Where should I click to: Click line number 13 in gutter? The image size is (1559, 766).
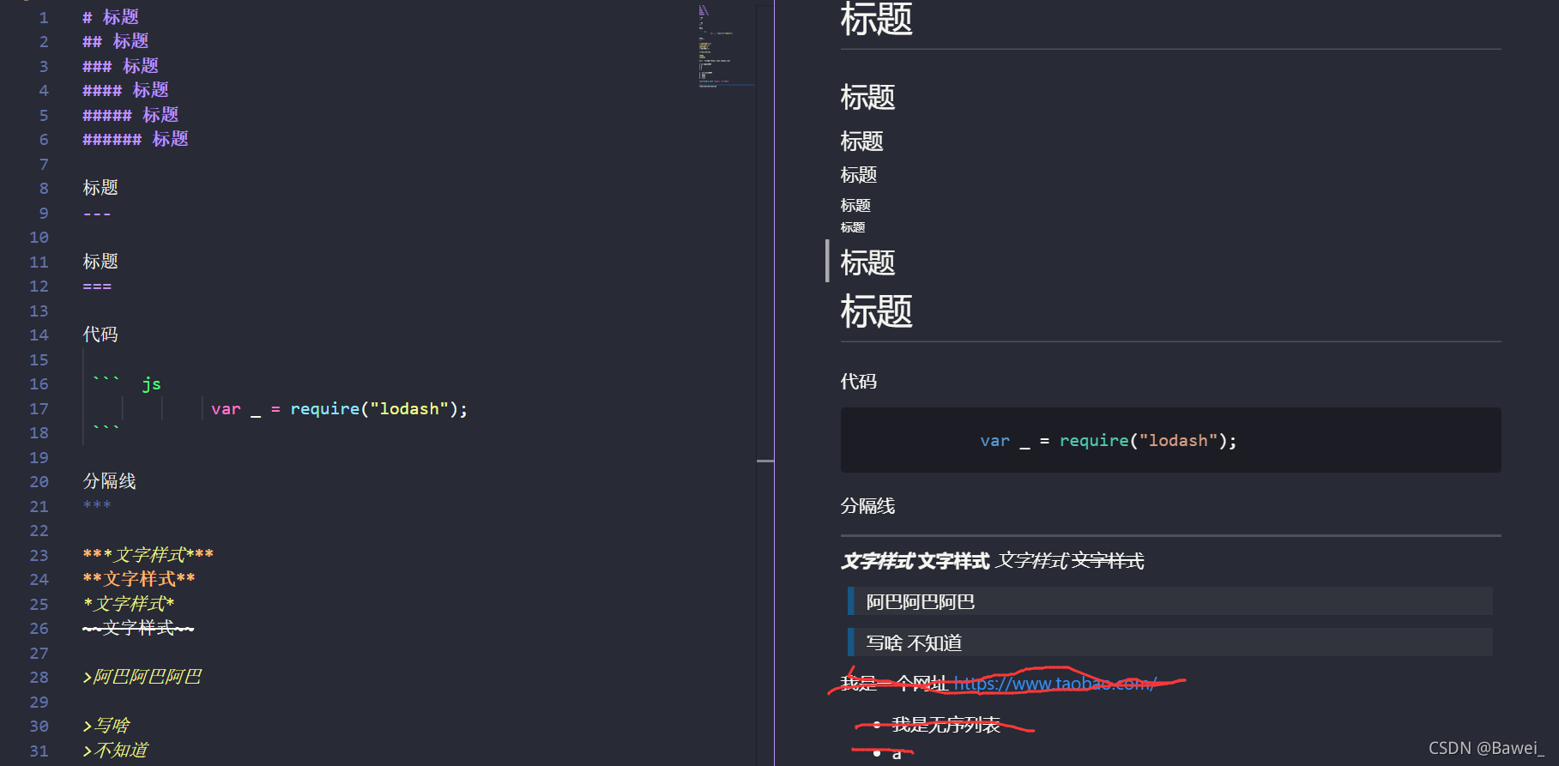tap(39, 311)
